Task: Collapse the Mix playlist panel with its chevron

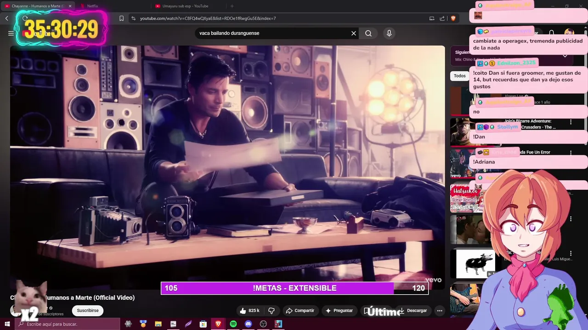Action: (565, 56)
